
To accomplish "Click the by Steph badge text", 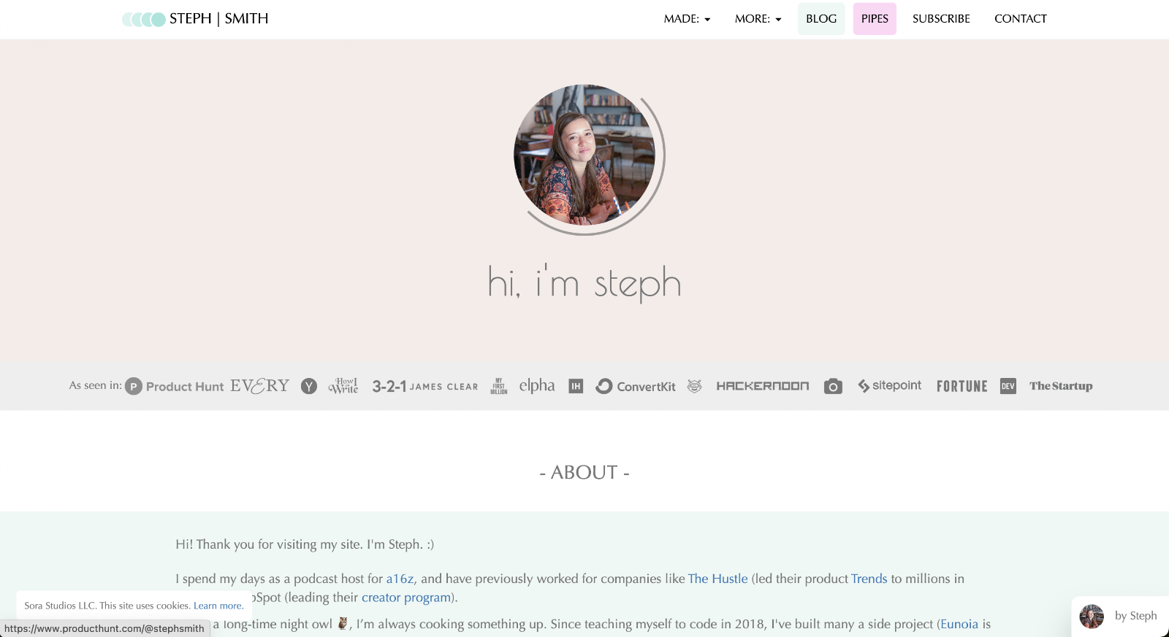I will 1135,616.
